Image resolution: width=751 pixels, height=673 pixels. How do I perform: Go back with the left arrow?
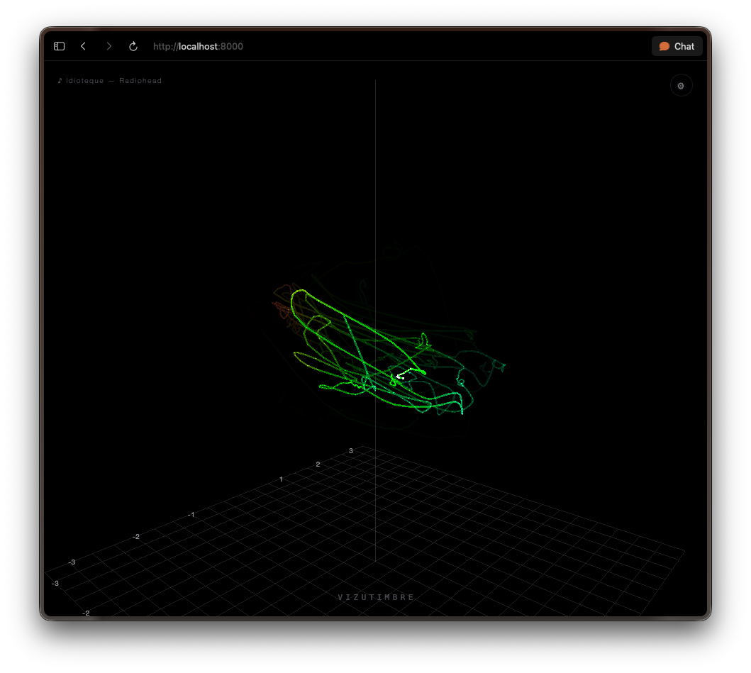[84, 46]
